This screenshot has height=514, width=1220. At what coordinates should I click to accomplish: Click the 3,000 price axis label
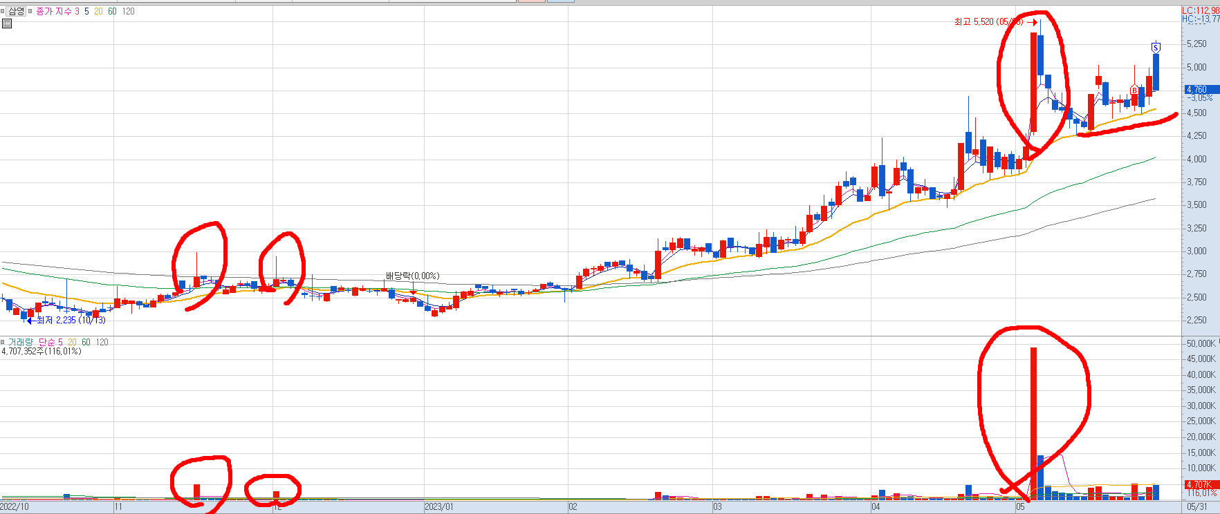[1196, 251]
